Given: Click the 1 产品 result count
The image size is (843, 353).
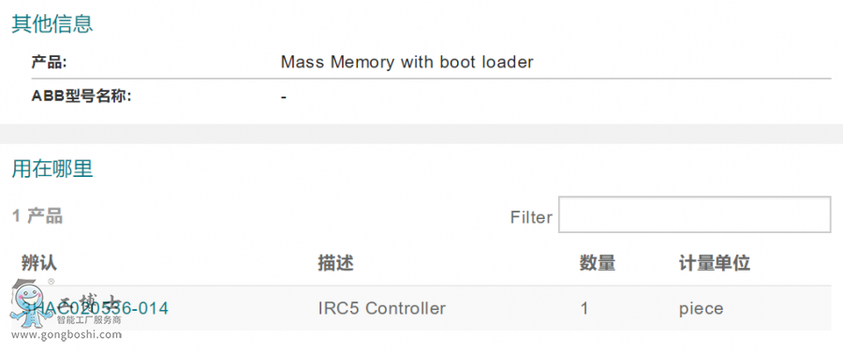Looking at the screenshot, I should click(x=37, y=216).
